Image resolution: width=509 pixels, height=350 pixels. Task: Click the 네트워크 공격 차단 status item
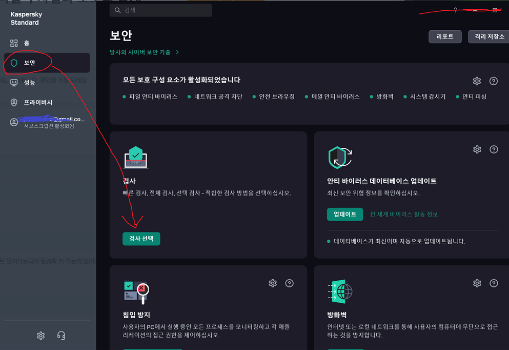pyautogui.click(x=215, y=96)
